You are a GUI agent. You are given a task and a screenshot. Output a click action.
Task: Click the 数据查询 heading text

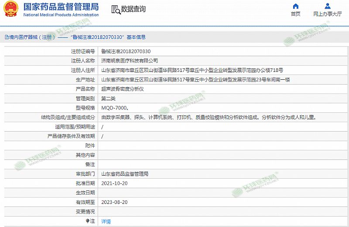[x=133, y=9]
